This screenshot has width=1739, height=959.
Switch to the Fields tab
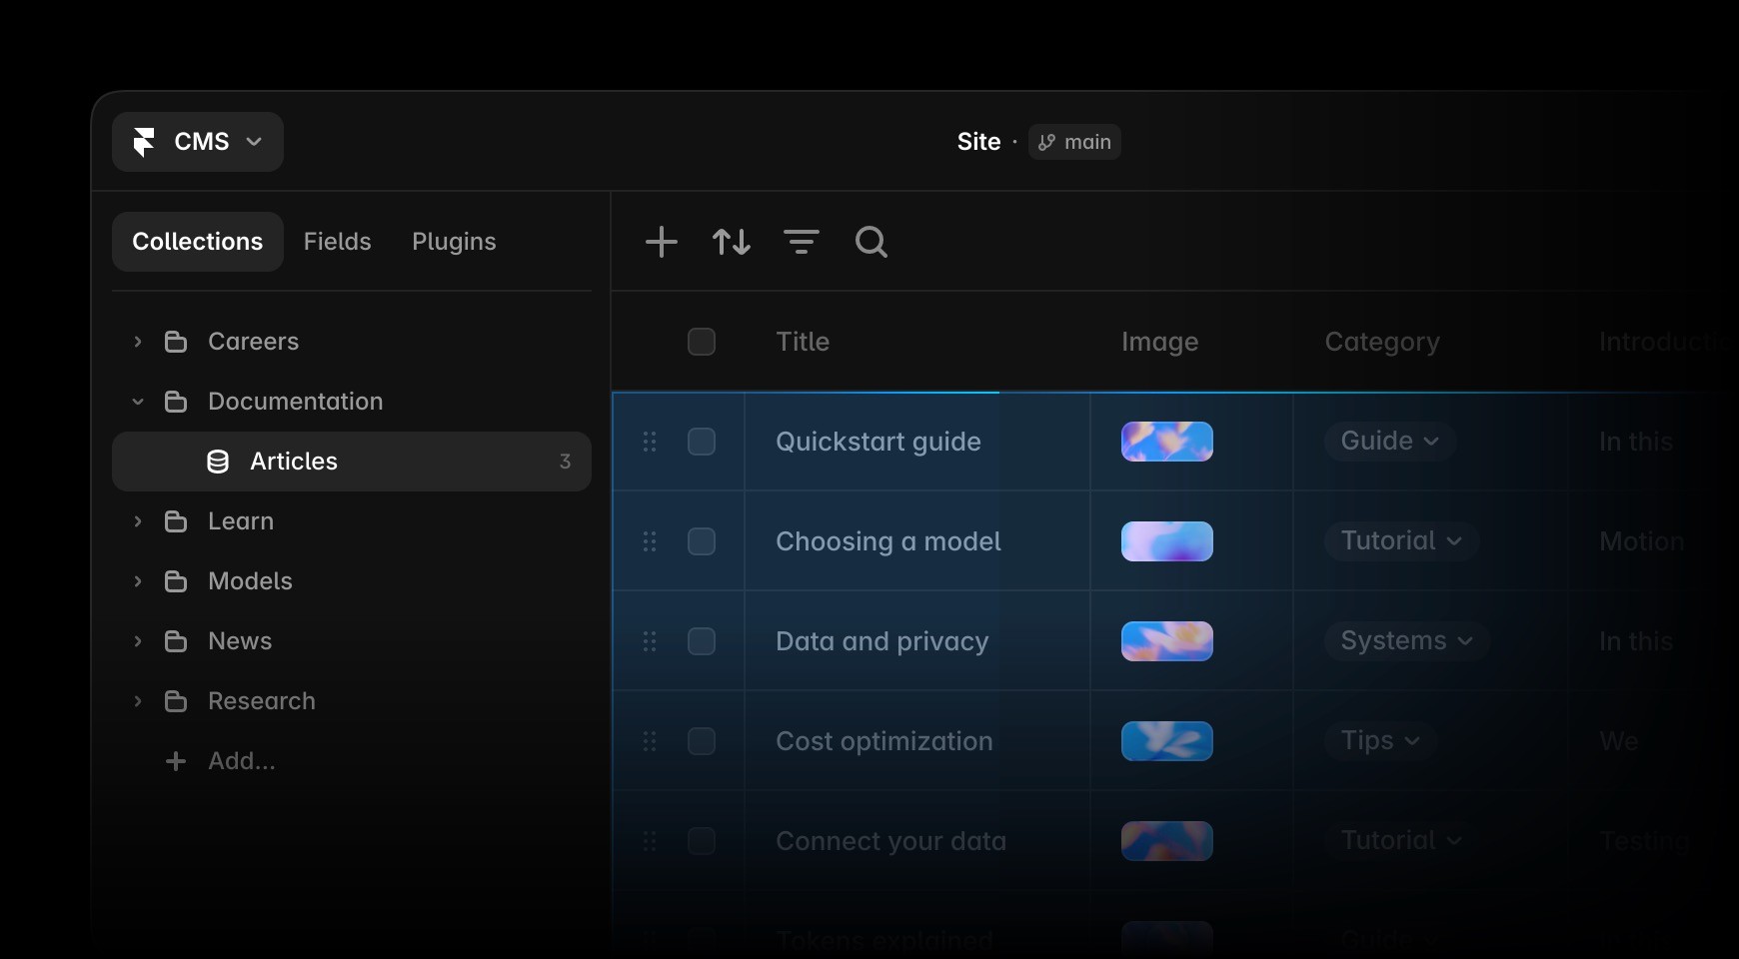338,242
